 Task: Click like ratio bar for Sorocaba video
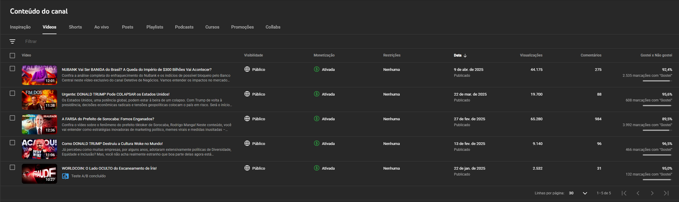(x=657, y=130)
